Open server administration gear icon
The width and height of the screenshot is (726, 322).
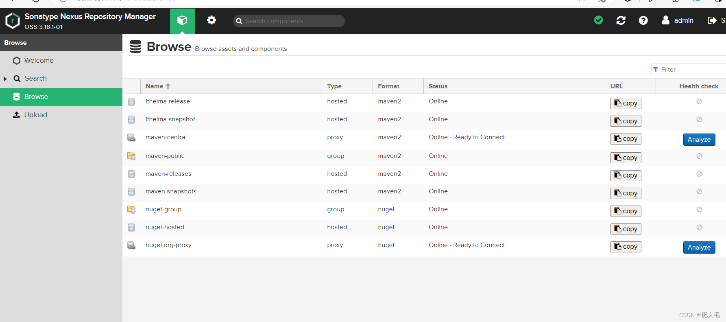(211, 20)
